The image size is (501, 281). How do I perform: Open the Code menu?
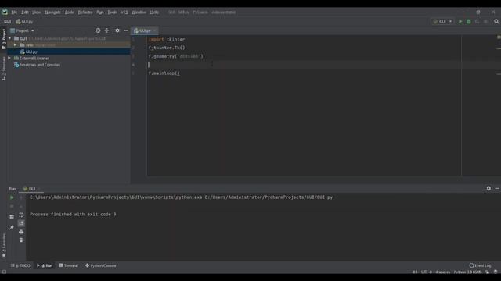point(70,12)
